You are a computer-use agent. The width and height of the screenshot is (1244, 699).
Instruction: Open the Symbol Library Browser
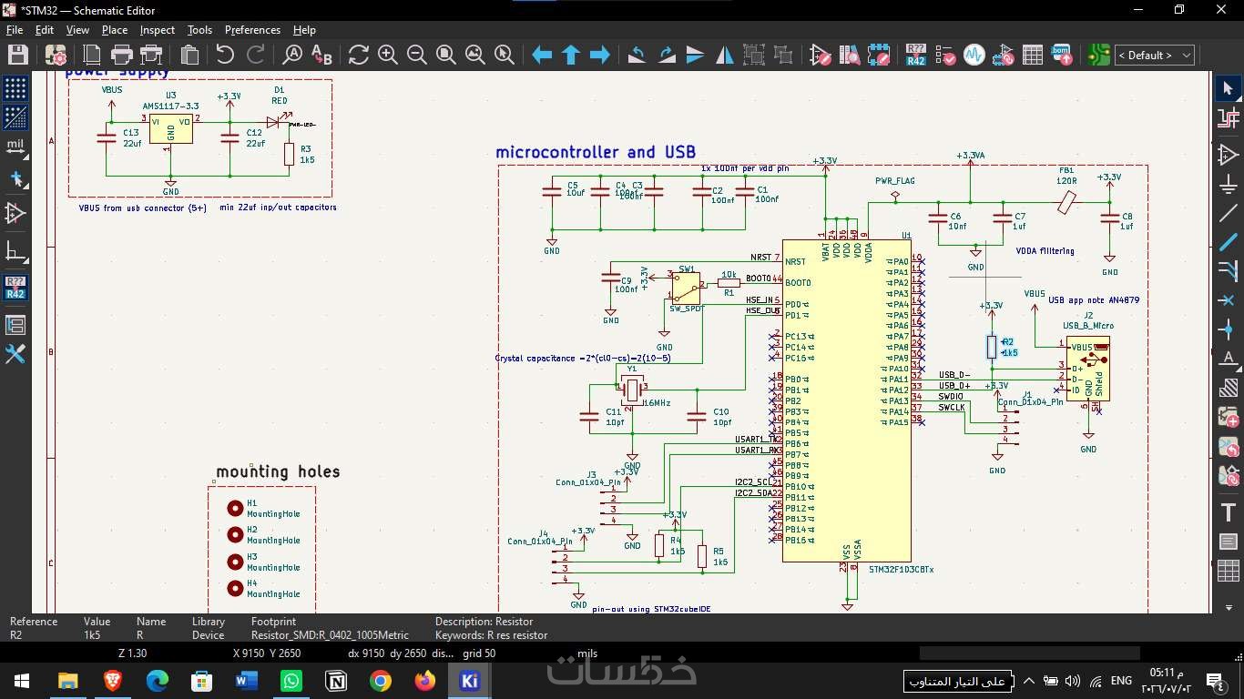(x=850, y=55)
